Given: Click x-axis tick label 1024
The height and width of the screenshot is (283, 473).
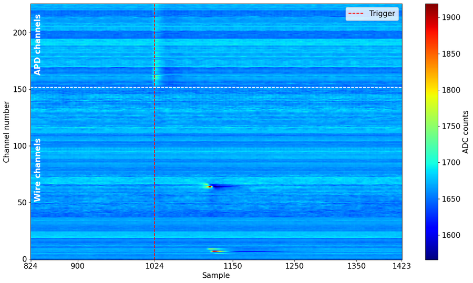Looking at the screenshot, I should tap(155, 266).
